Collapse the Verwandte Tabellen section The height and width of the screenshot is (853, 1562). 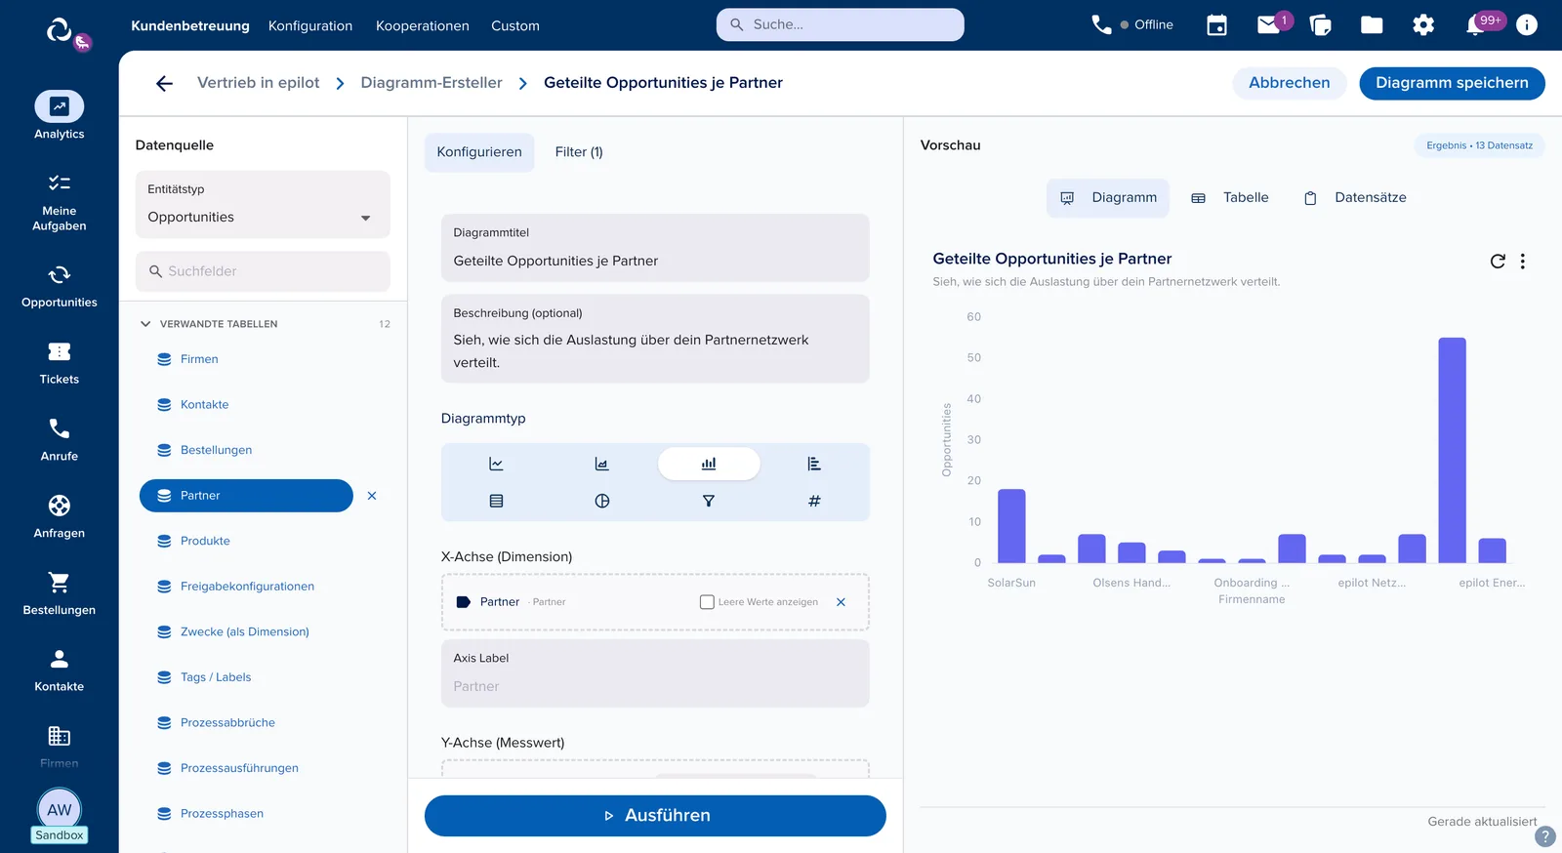[x=145, y=324]
